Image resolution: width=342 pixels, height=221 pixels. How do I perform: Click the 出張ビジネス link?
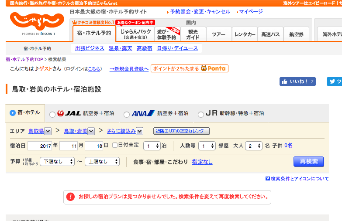[90, 48]
